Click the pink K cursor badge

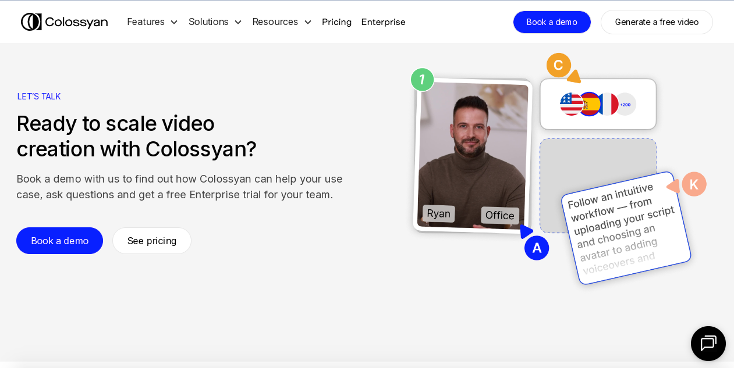click(x=694, y=184)
